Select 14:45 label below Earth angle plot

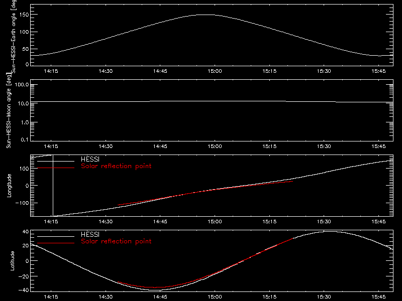click(x=160, y=71)
